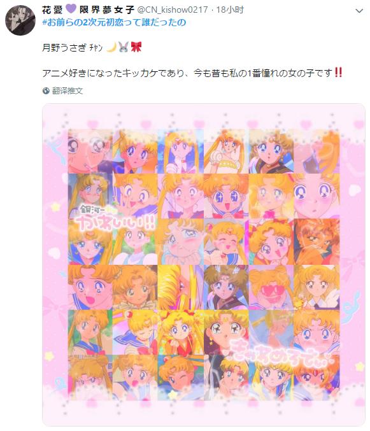Click the crescent moon emoji

[x=111, y=47]
